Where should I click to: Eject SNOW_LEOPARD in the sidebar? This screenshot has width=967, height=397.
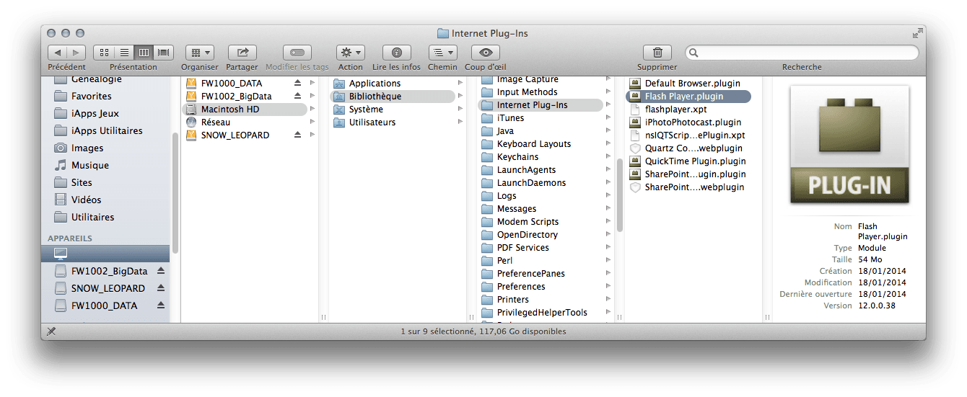[161, 288]
